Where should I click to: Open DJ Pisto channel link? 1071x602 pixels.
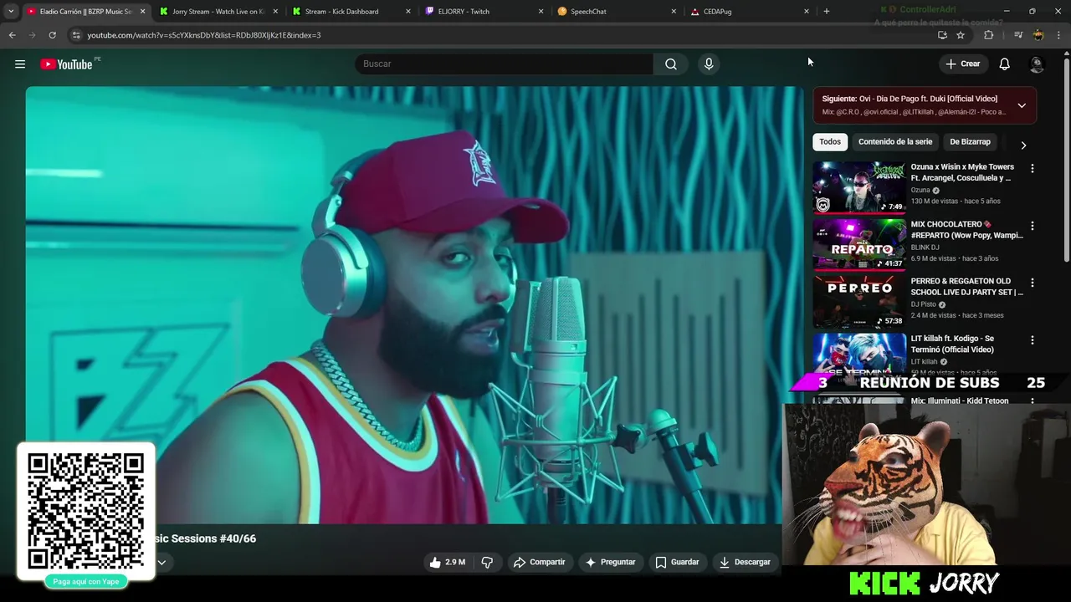pos(924,305)
